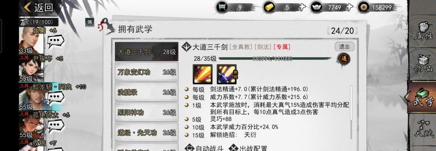Click the 遗忘 forget button
This screenshot has width=436, height=151.
coord(344,47)
